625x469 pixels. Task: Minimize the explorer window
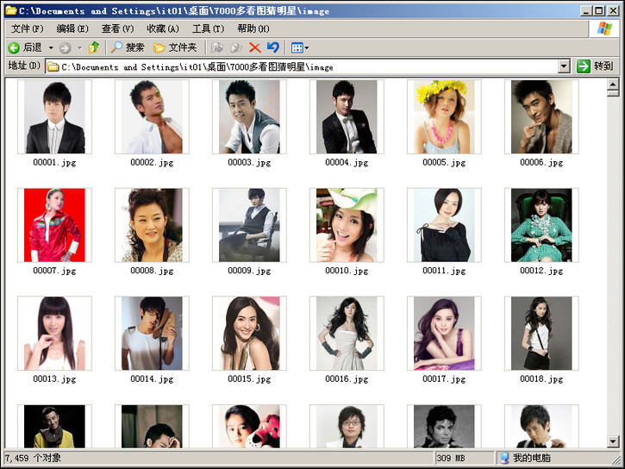(585, 10)
